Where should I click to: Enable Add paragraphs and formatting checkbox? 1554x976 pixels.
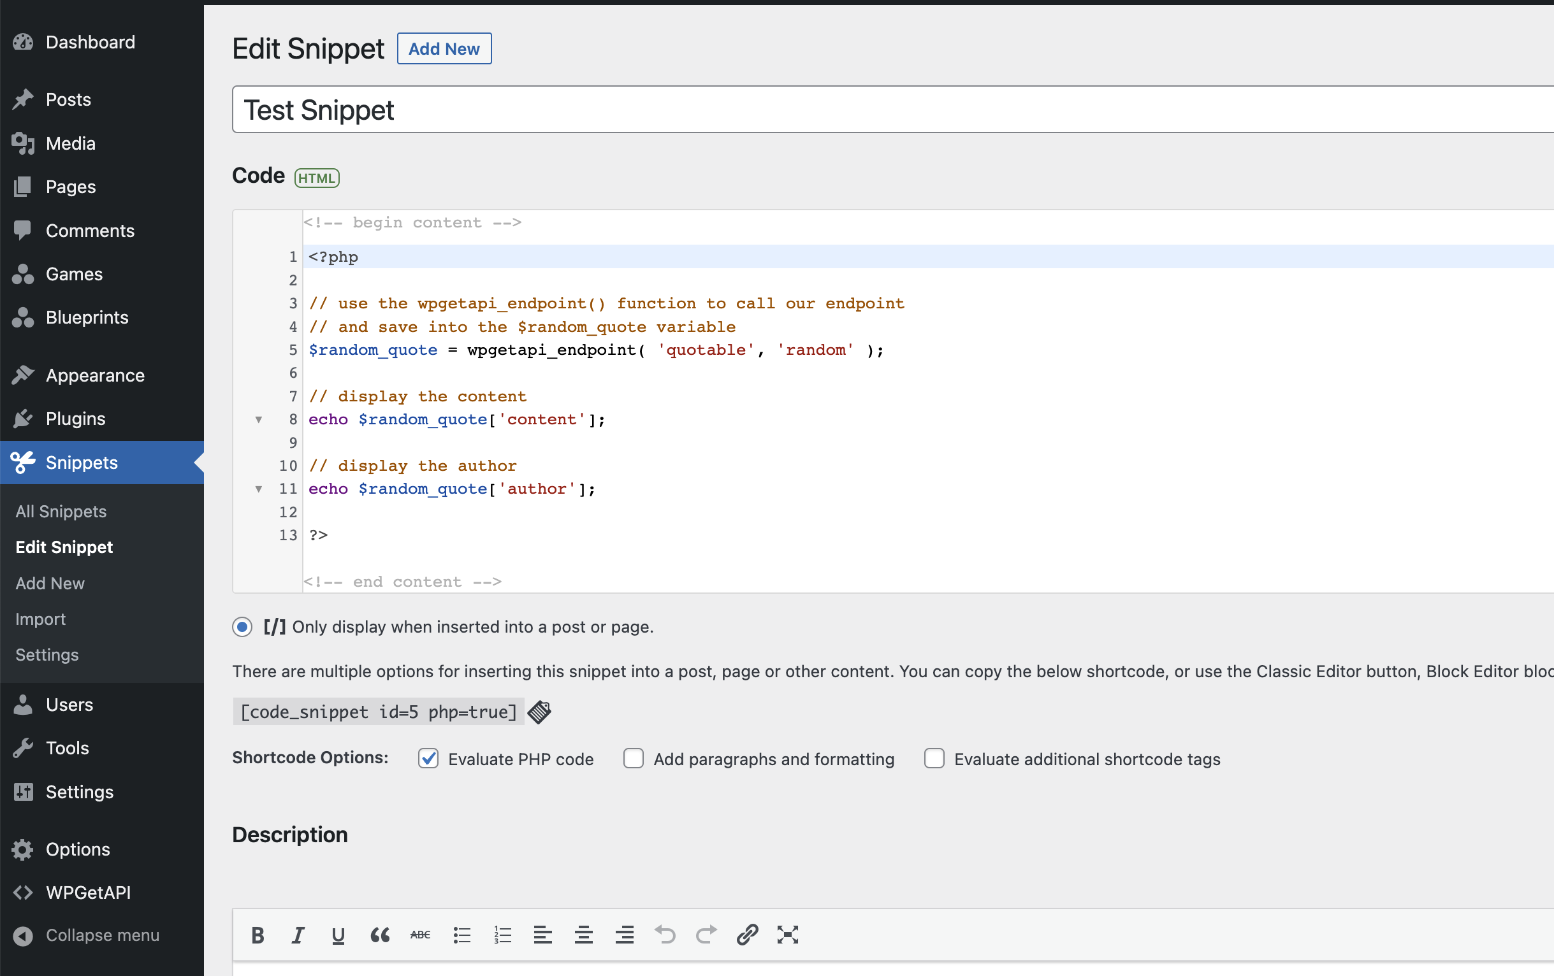coord(634,759)
